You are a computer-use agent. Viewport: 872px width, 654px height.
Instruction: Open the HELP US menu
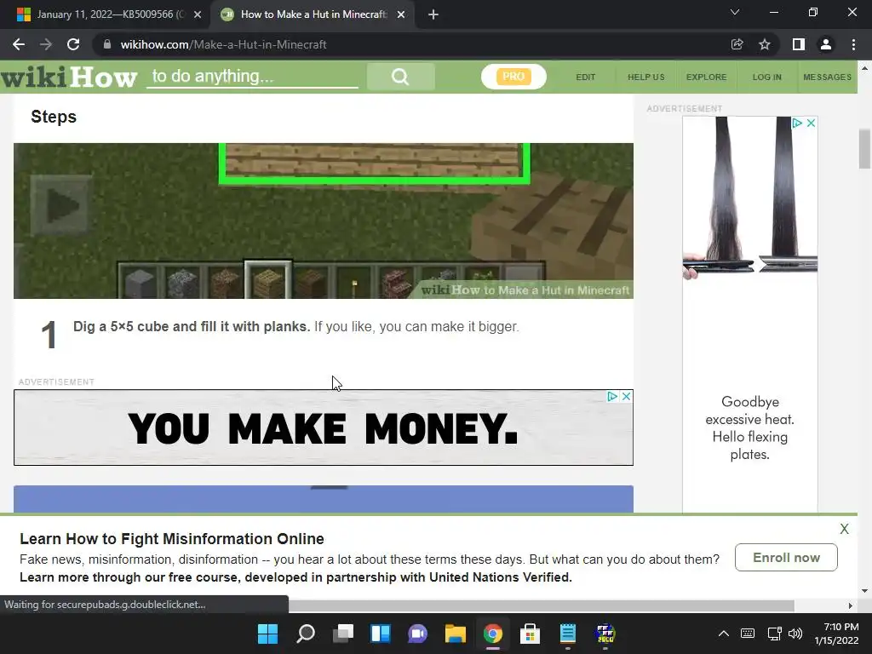(646, 77)
